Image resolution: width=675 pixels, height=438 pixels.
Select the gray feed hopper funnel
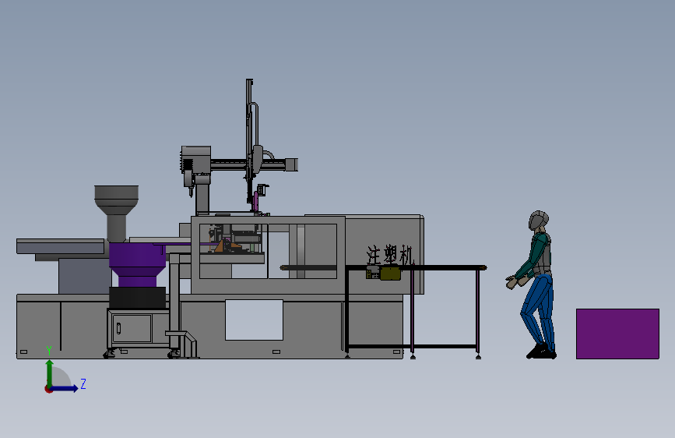tap(116, 214)
